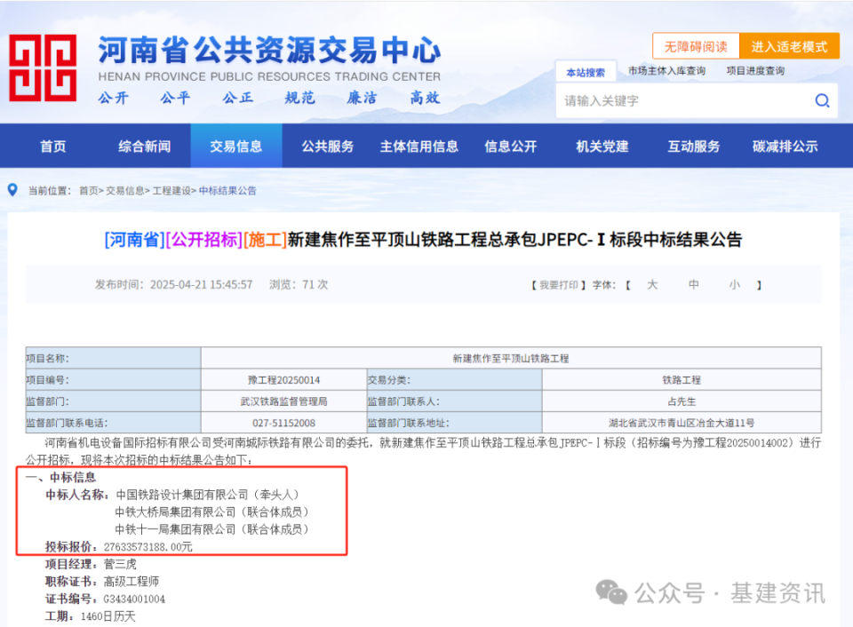
Task: Click bid price 27633573188.00元
Action: tap(148, 546)
